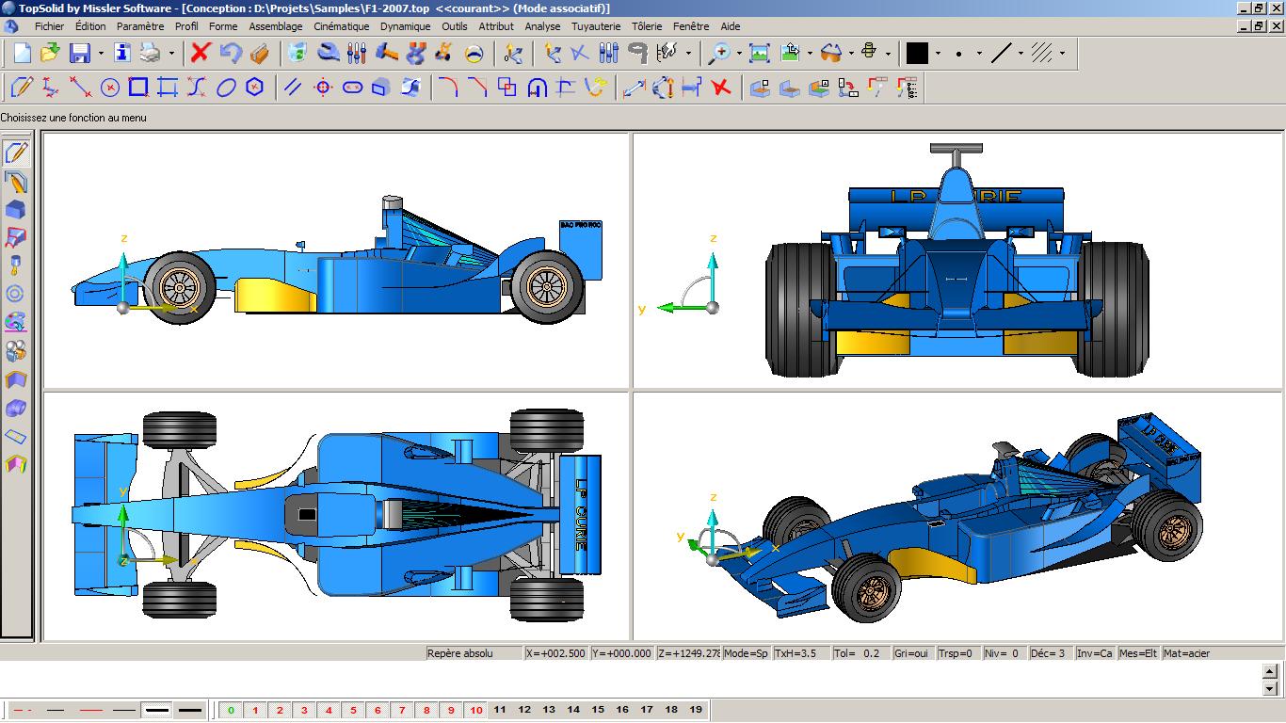Undo the last action with the curved arrow

click(231, 53)
